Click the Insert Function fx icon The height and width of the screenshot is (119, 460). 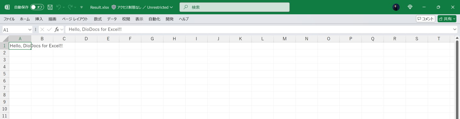(x=57, y=30)
